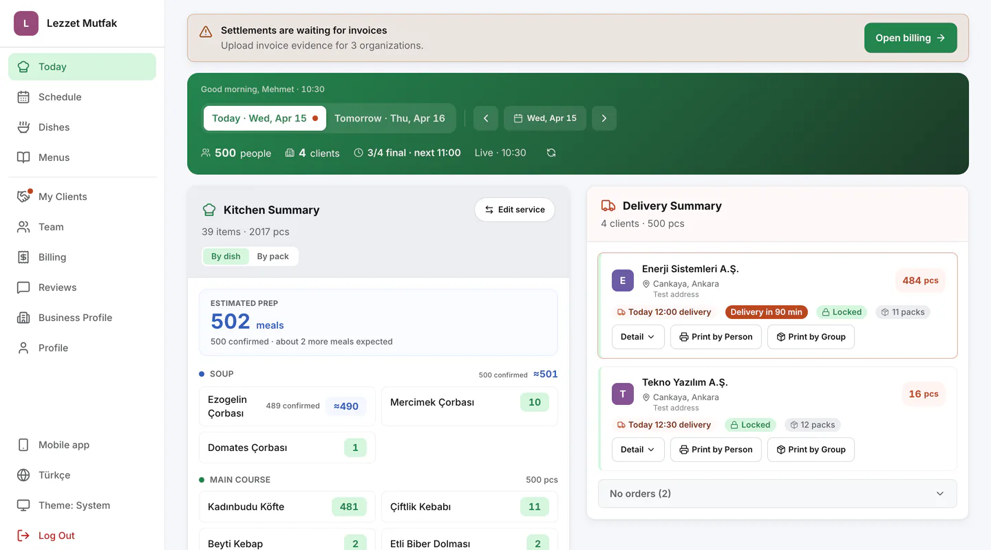
Task: Click the Domates Çorbası dish card
Action: [x=287, y=448]
